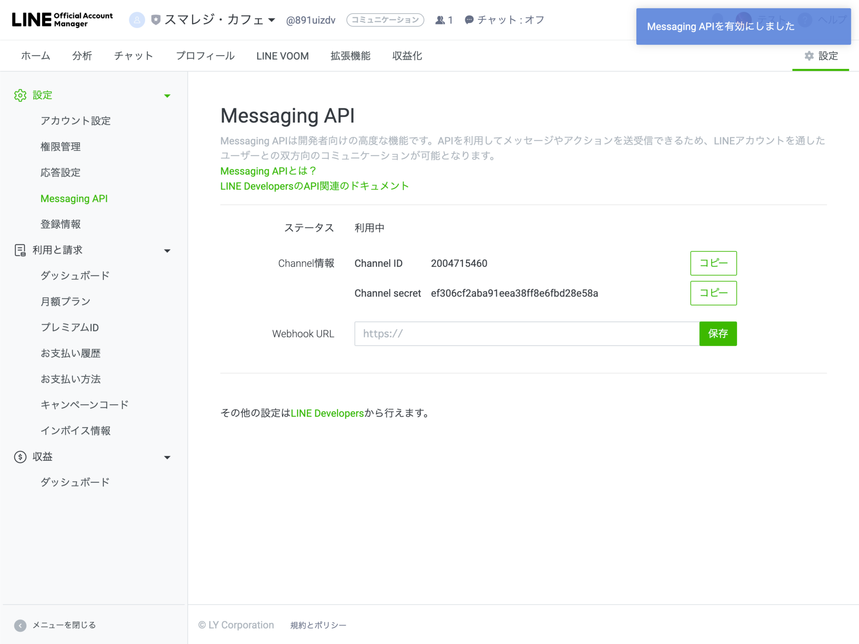Click the @891uizdv account ID

(311, 20)
